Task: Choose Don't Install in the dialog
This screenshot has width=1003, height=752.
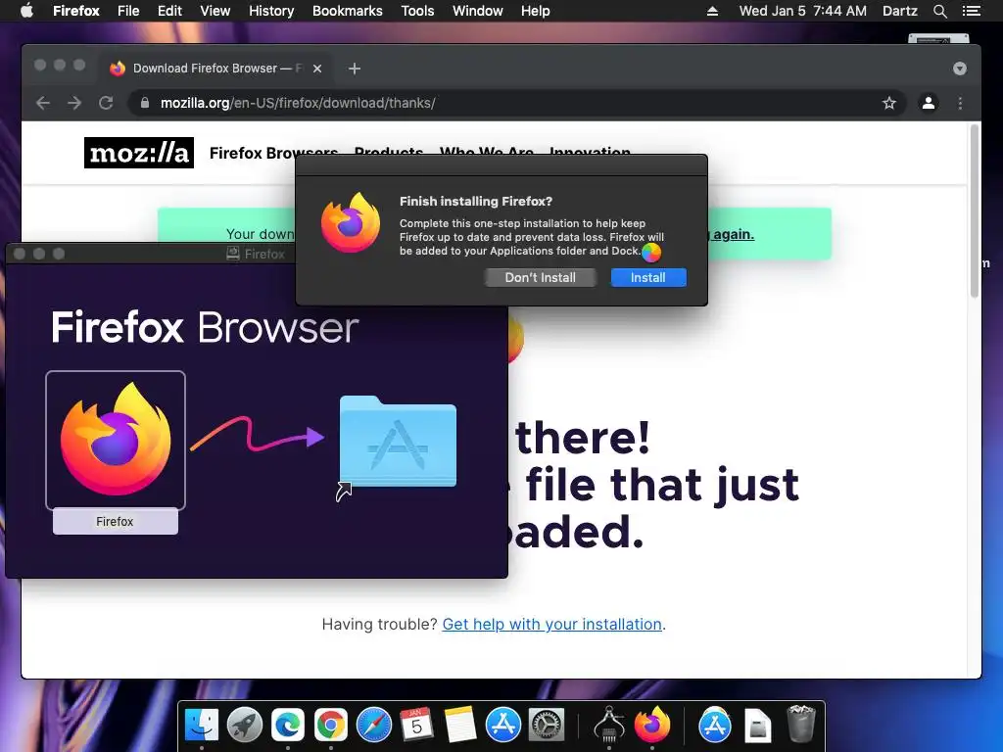Action: click(x=540, y=277)
